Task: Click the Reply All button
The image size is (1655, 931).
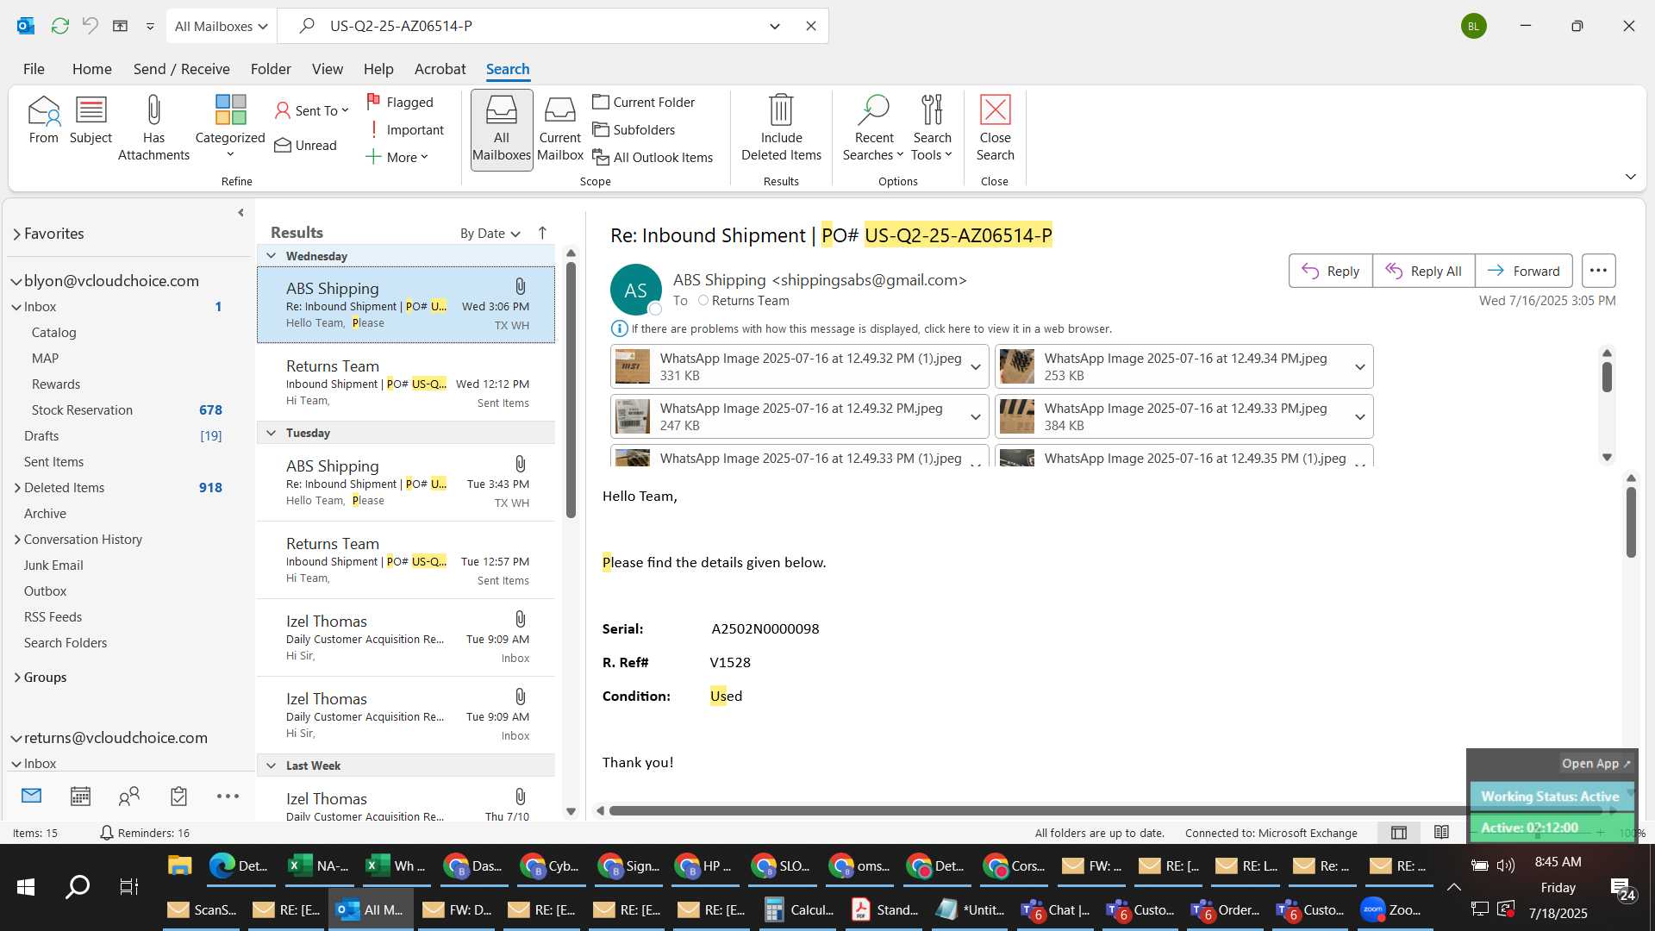Action: pos(1423,271)
